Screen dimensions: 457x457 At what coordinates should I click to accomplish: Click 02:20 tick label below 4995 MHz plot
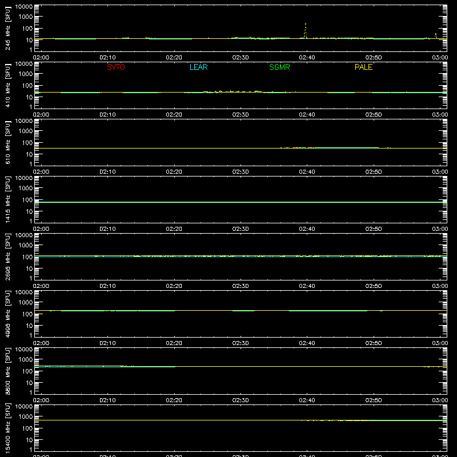[x=174, y=343]
